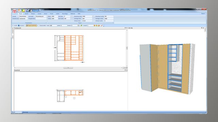
Task: Click the yin-yang icon in quick access bar
Action: (x=30, y=11)
